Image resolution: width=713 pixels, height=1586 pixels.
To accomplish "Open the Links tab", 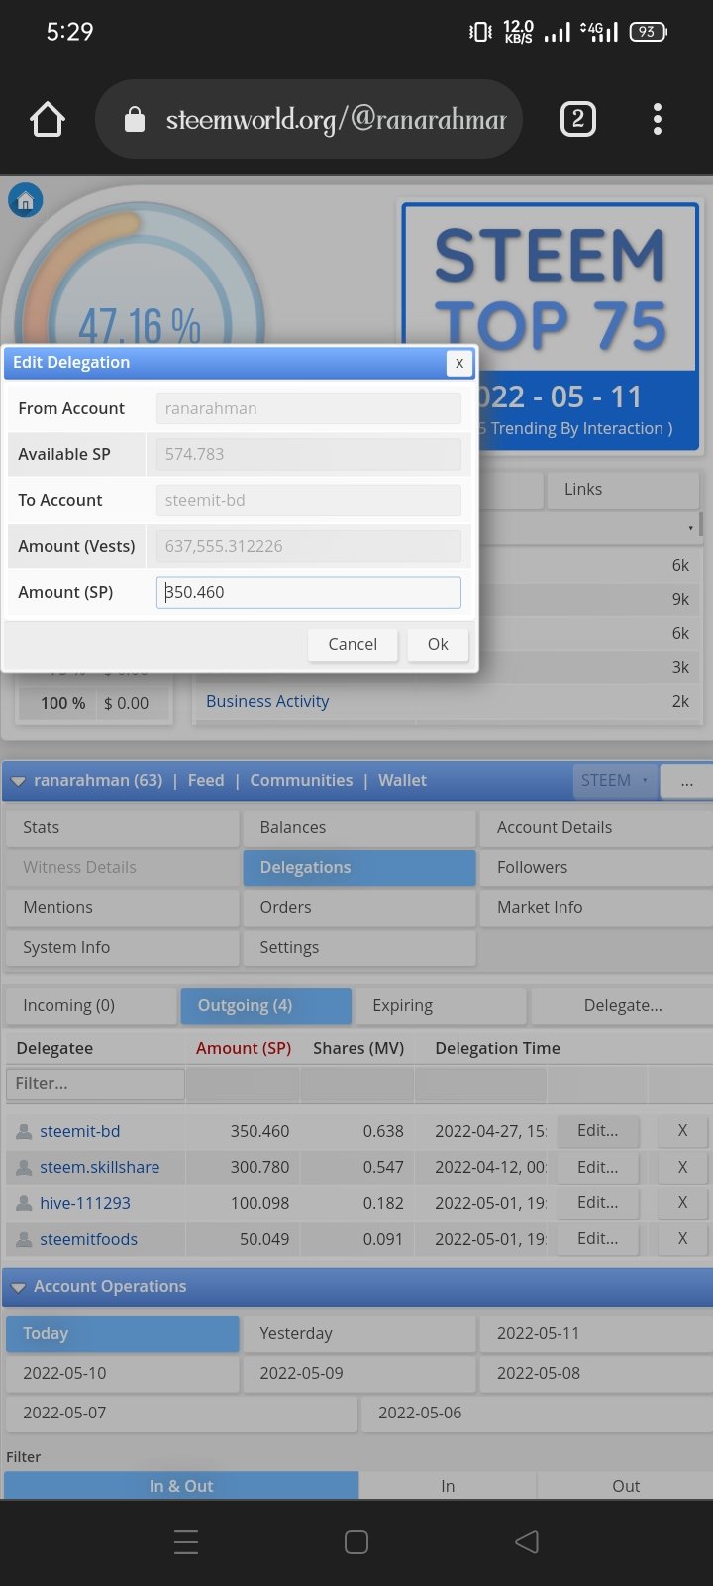I will [622, 489].
